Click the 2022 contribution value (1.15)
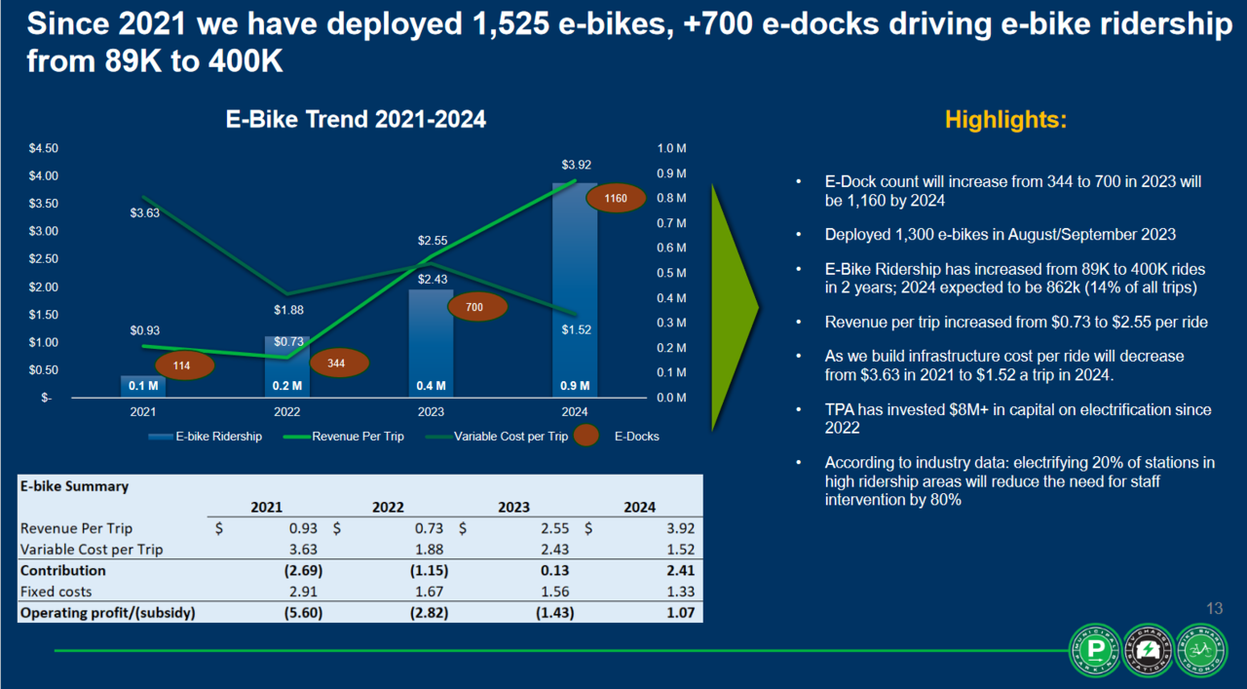The image size is (1247, 689). coord(427,570)
